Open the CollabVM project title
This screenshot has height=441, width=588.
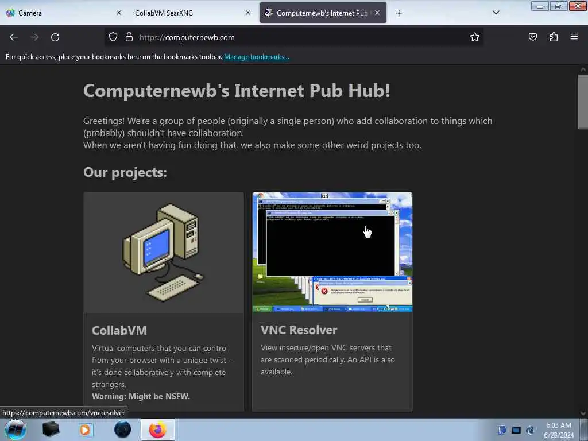pyautogui.click(x=119, y=330)
